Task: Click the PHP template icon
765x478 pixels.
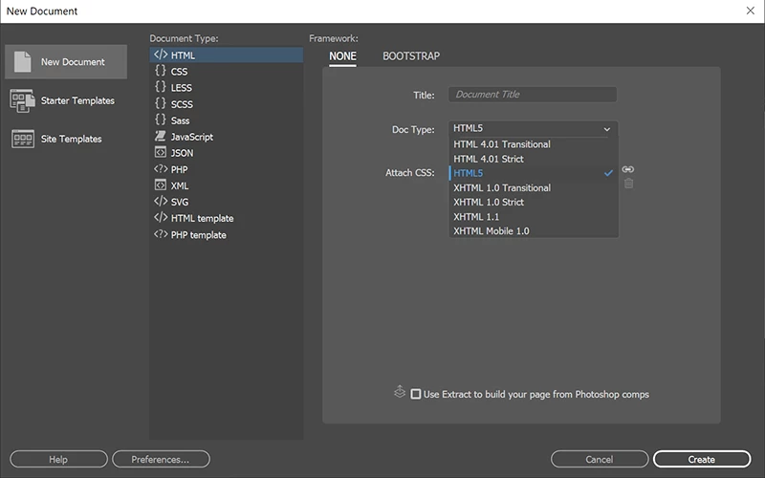Action: [x=161, y=234]
